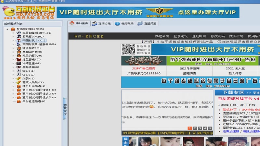Expand the CS1.6 tree node
Viewport: 260px width, 146px height.
(13, 71)
